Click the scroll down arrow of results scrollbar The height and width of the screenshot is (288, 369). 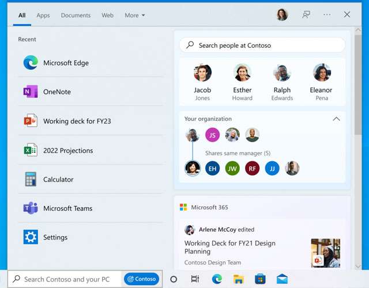358,266
